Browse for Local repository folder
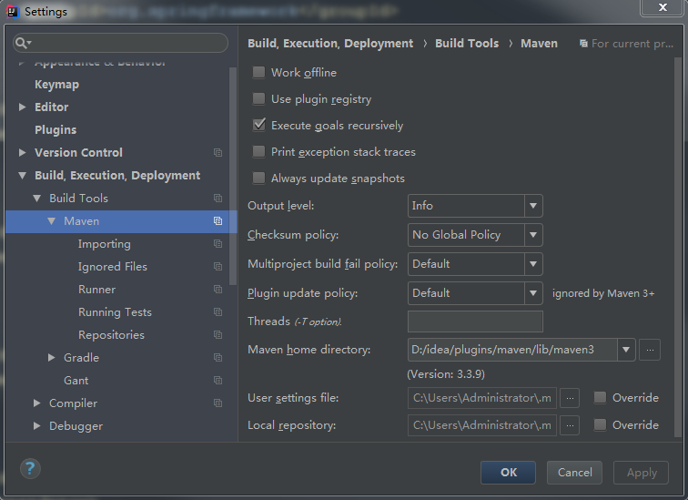688x500 pixels. click(570, 425)
